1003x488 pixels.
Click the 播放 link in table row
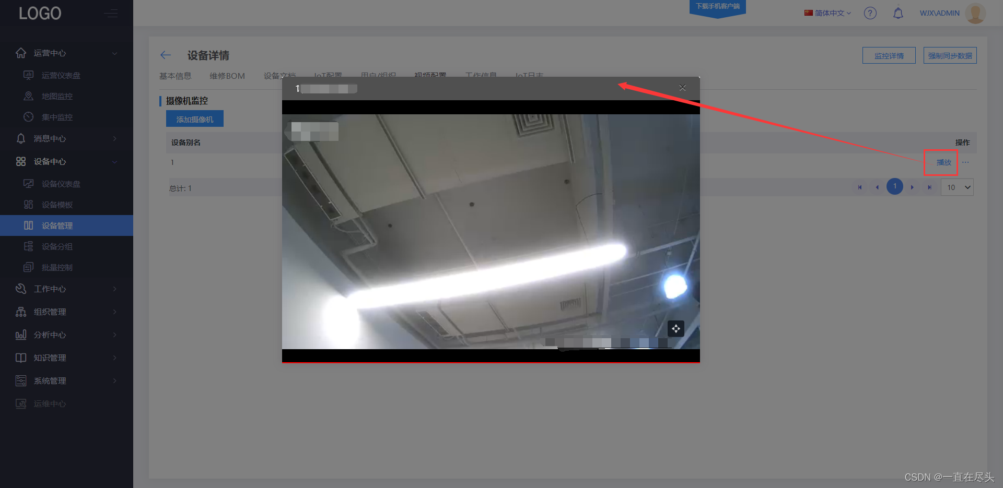(x=943, y=162)
